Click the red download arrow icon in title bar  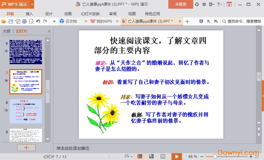coord(229,4)
